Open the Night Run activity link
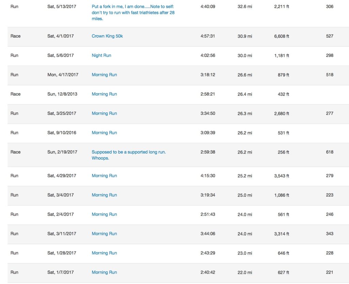This screenshot has width=349, height=284. (x=101, y=56)
